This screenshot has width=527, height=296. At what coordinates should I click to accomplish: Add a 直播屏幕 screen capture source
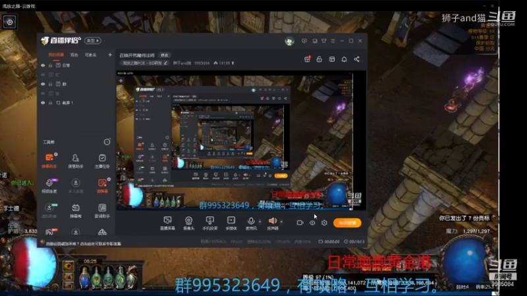[x=167, y=223]
